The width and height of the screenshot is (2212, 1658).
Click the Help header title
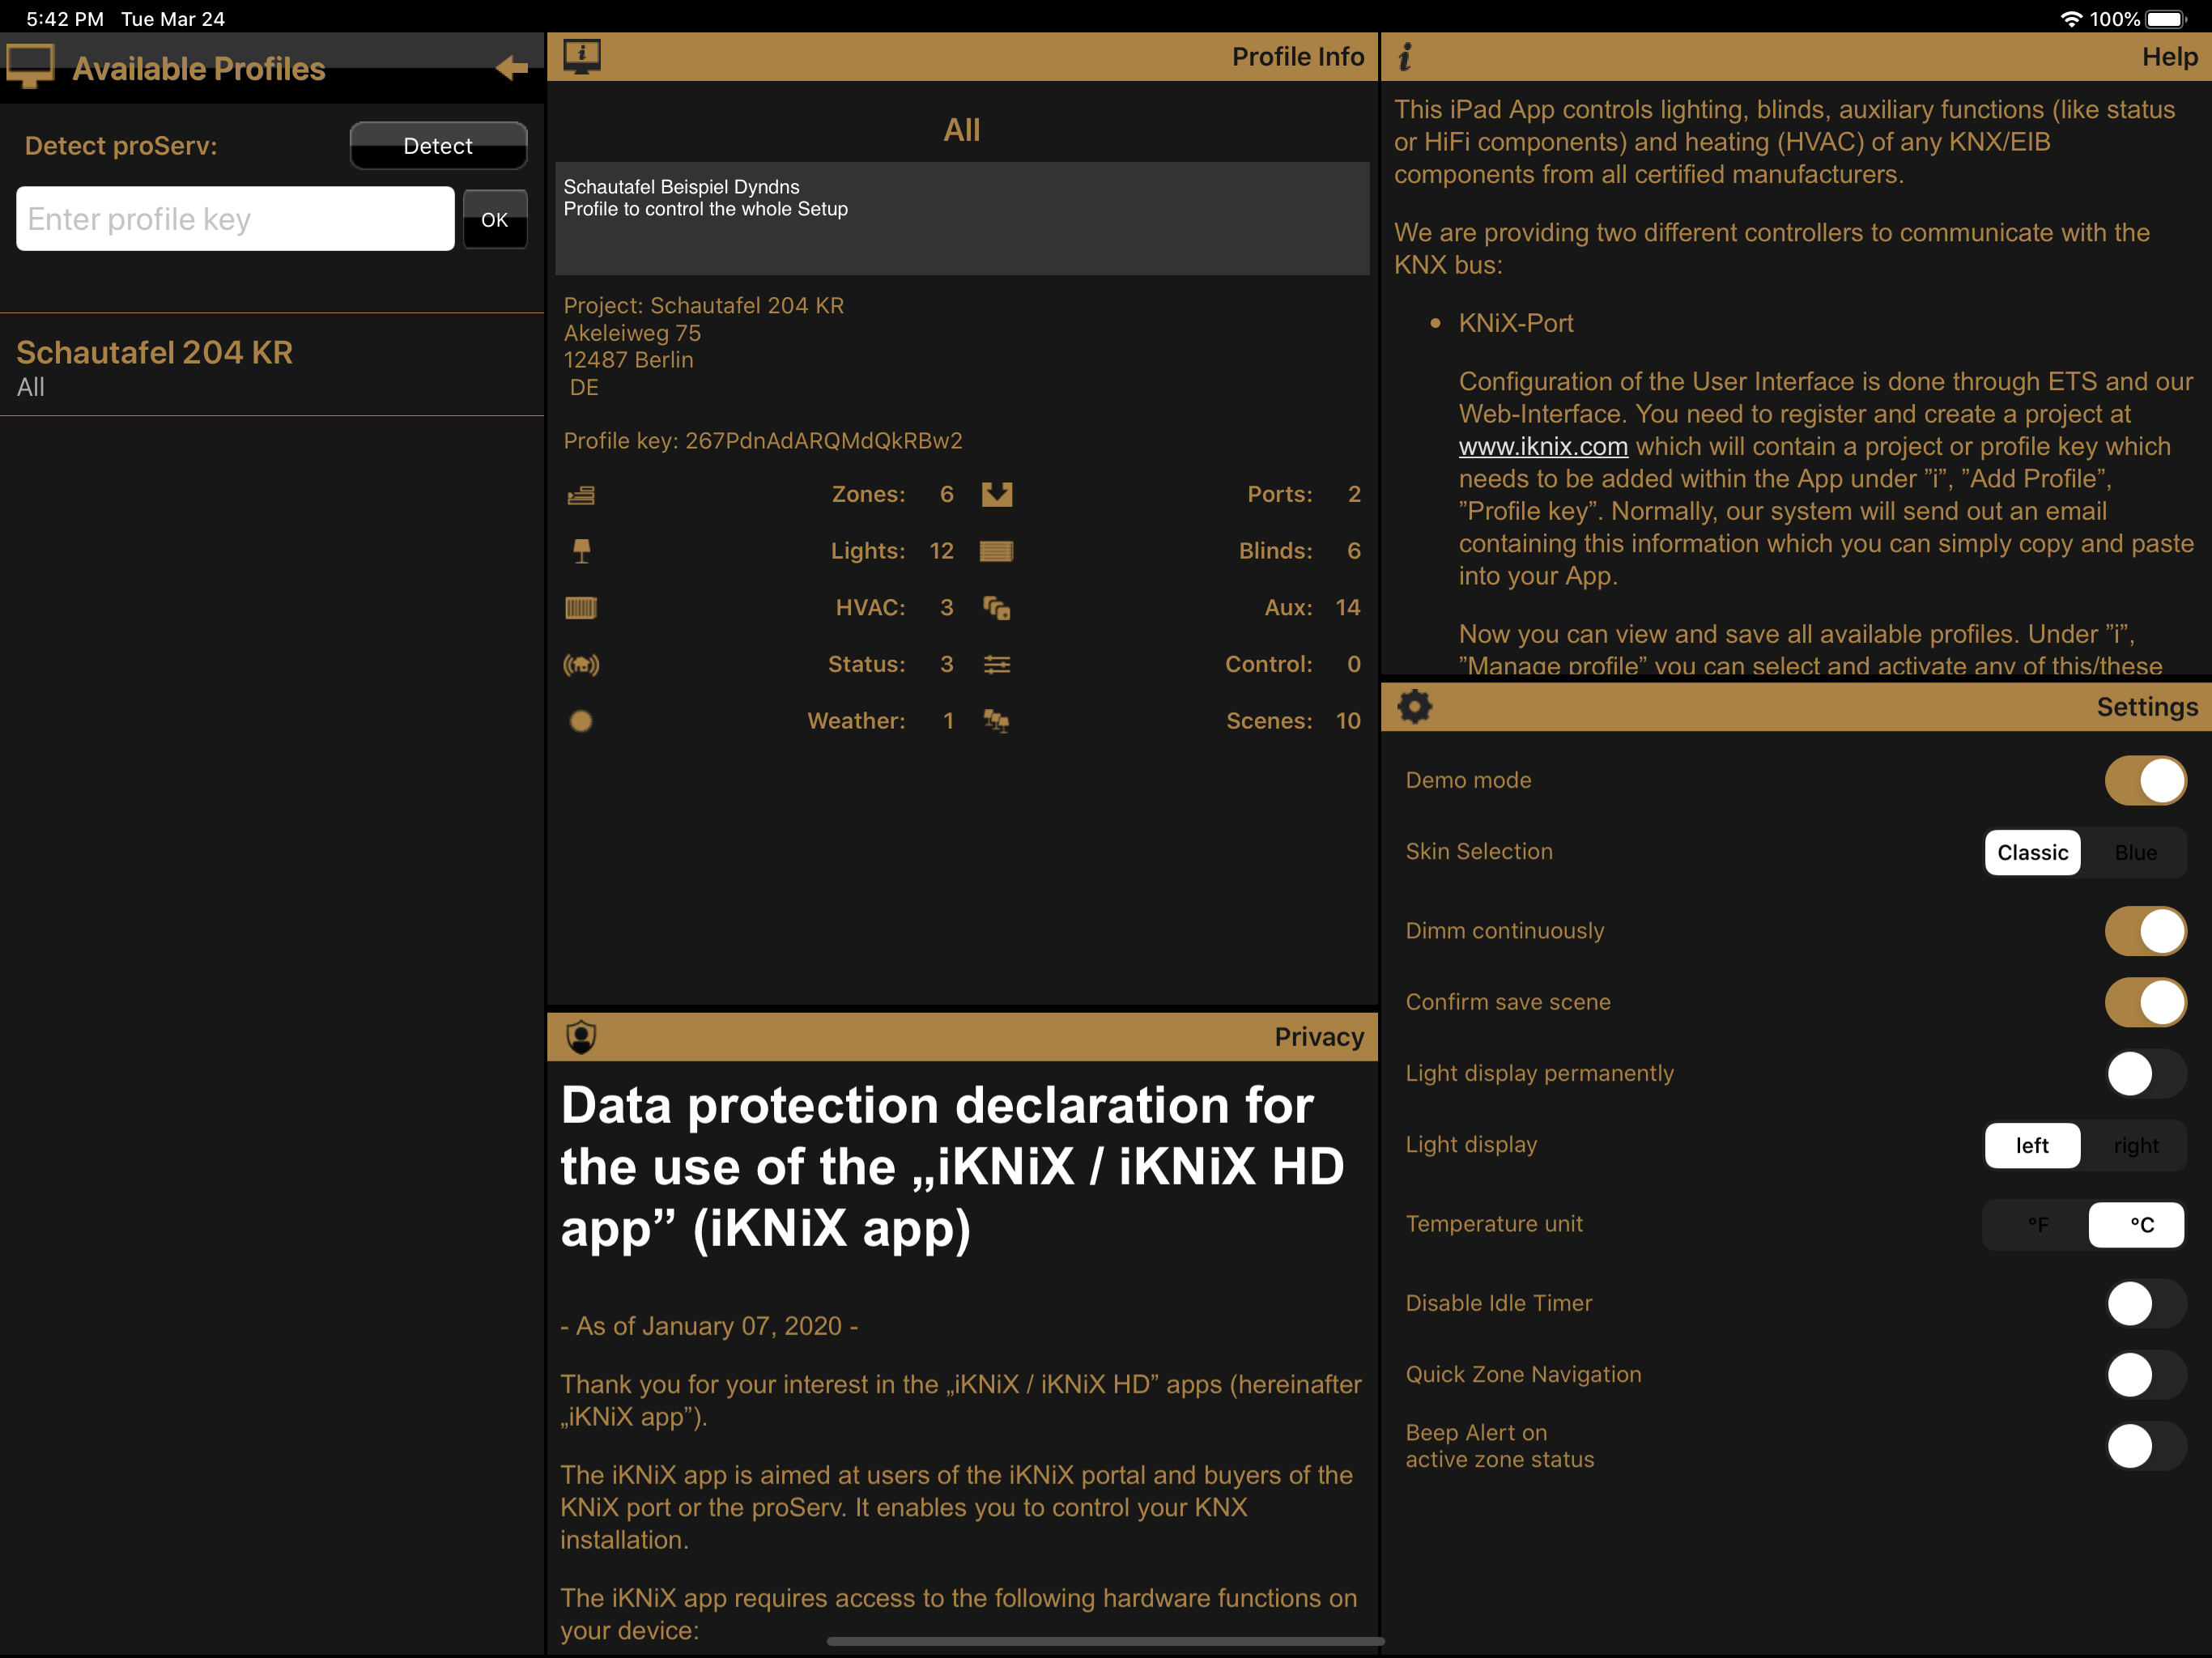coord(2170,57)
